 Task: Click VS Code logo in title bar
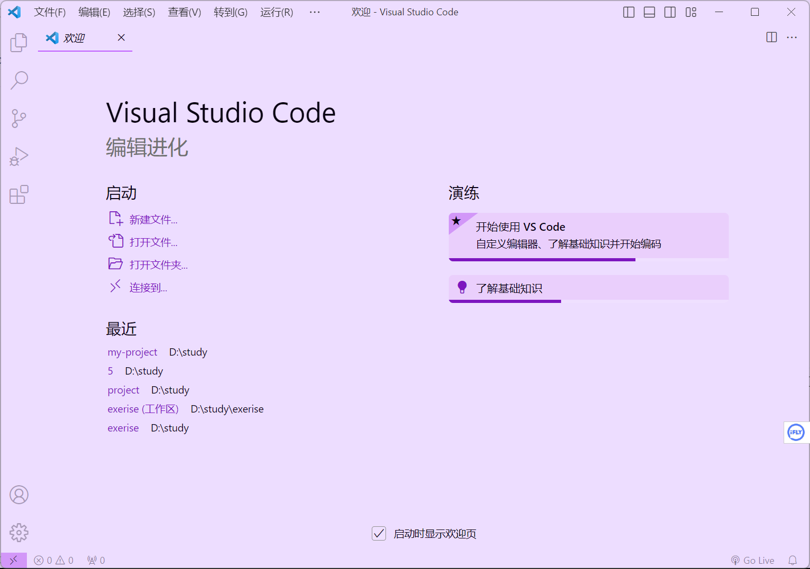tap(15, 12)
